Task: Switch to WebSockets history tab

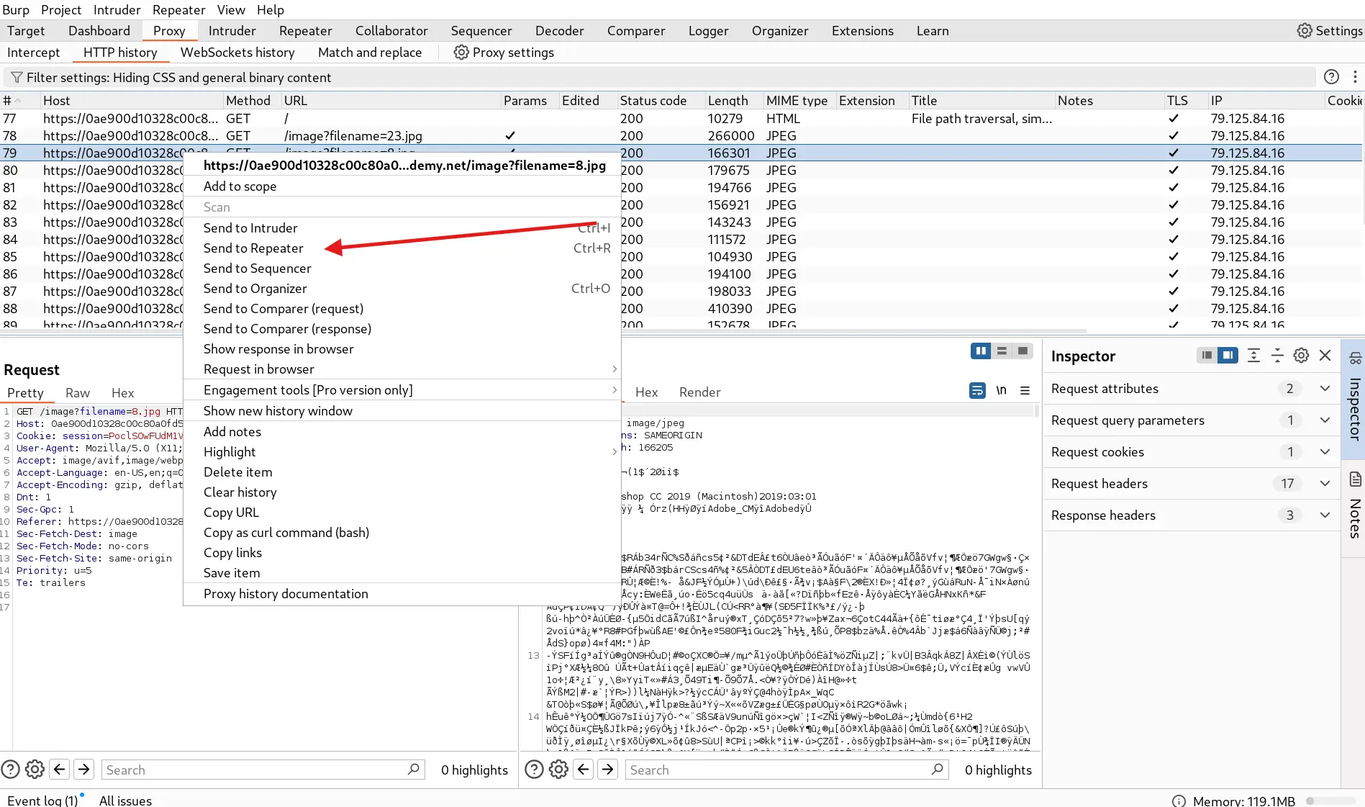Action: tap(237, 53)
